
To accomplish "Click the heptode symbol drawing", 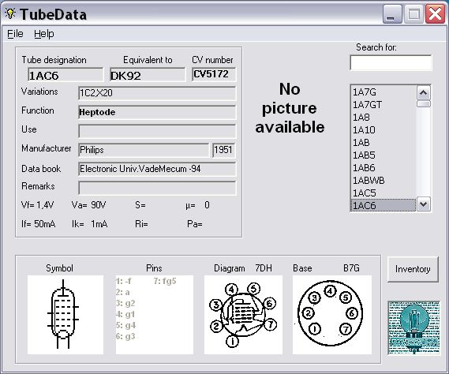I will [x=65, y=315].
